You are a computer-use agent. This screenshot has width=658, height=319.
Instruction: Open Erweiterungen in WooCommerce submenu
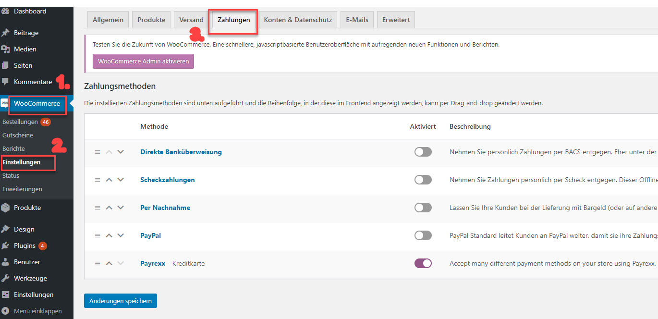22,189
